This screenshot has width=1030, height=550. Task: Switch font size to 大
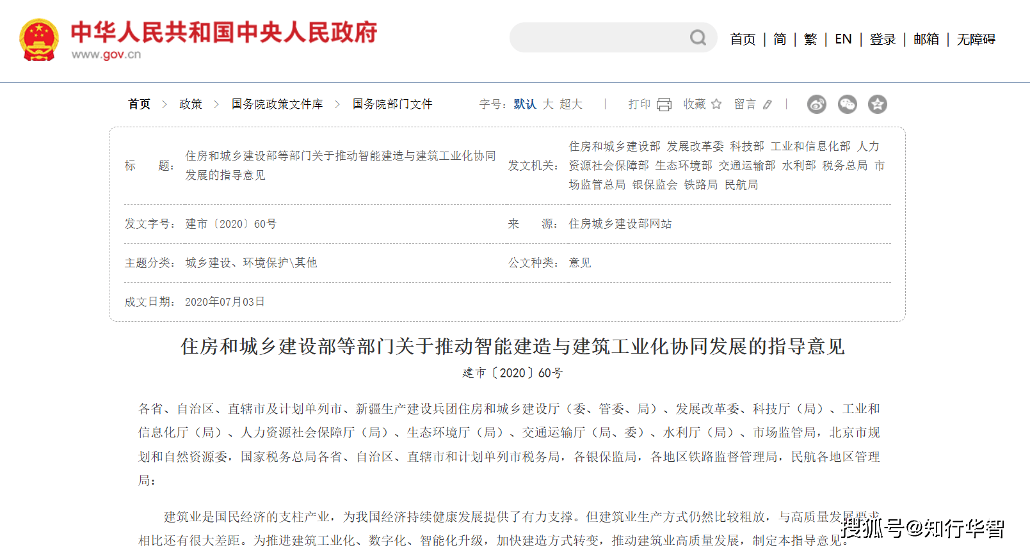548,104
